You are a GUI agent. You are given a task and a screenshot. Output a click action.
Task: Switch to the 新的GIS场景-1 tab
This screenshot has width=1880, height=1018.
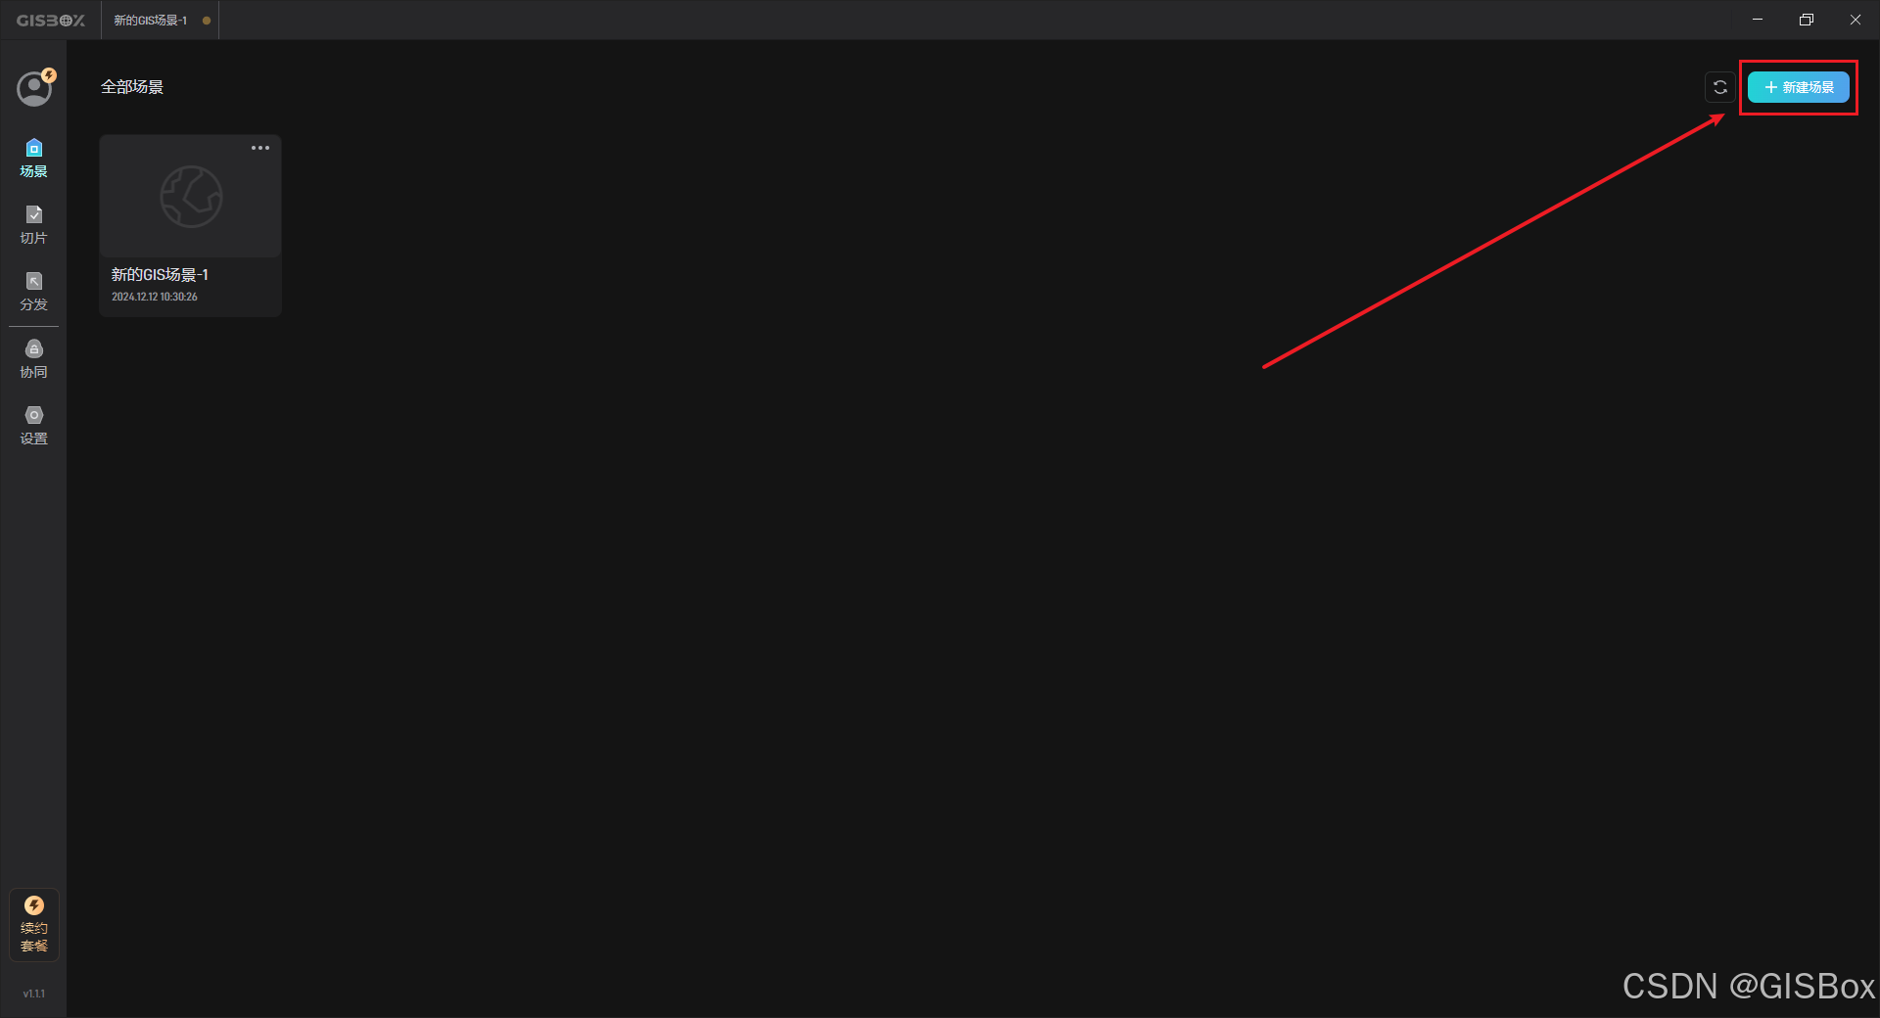151,21
